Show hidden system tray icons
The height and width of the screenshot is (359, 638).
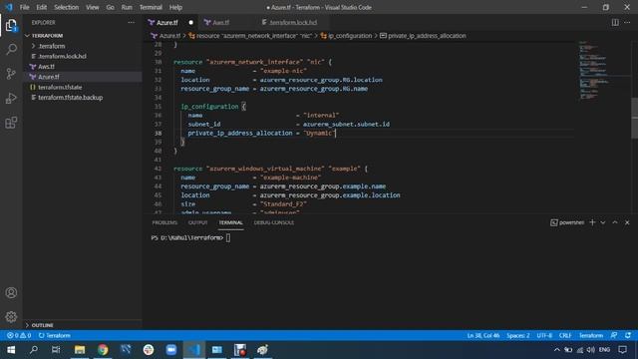click(556, 350)
